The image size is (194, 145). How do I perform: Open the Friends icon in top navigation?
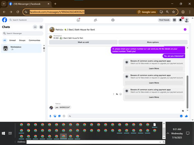pyautogui.click(x=95, y=20)
